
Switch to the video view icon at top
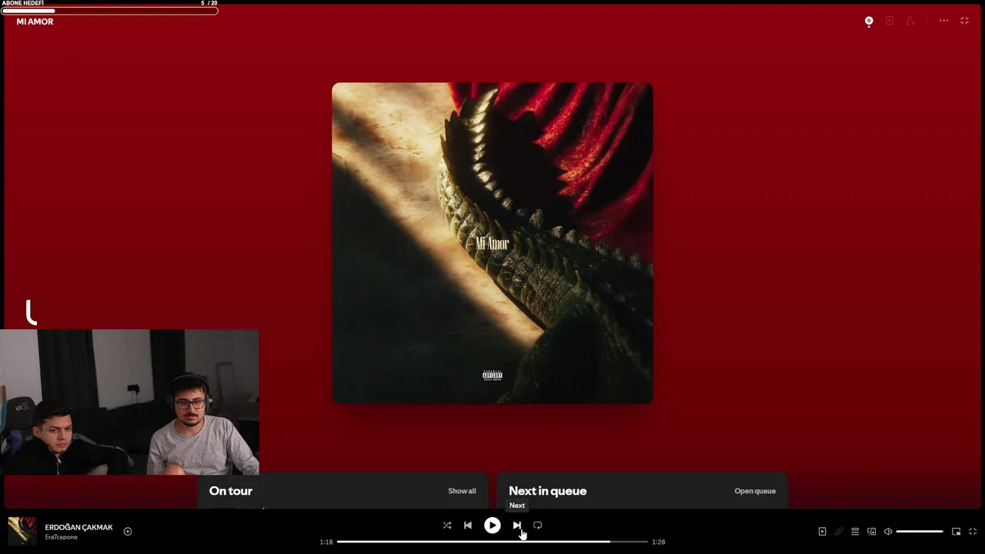coord(890,22)
